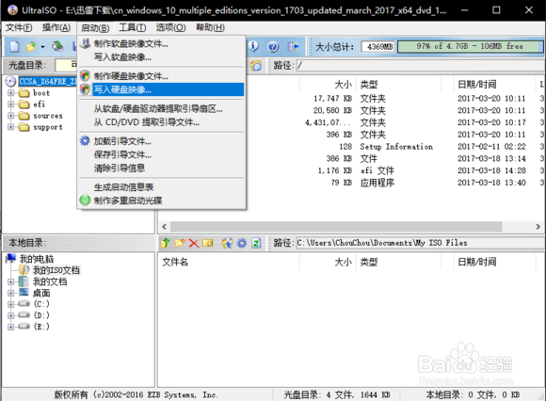The image size is (546, 401).
Task: Click the new folder icon in local toolbar
Action: (x=180, y=243)
